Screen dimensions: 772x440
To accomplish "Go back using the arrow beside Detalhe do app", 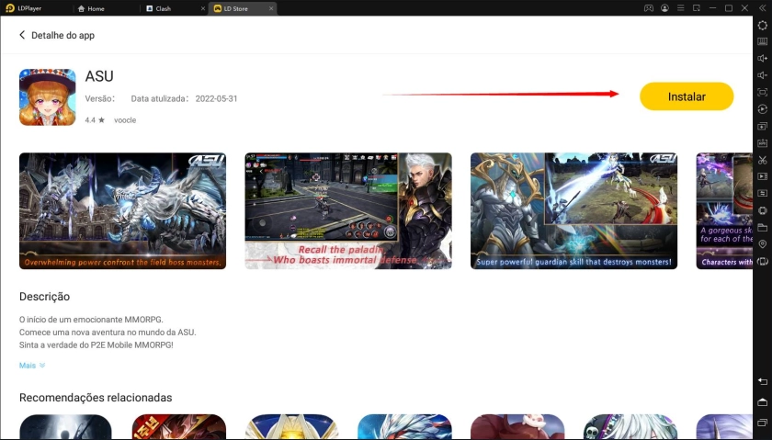I will click(x=22, y=35).
